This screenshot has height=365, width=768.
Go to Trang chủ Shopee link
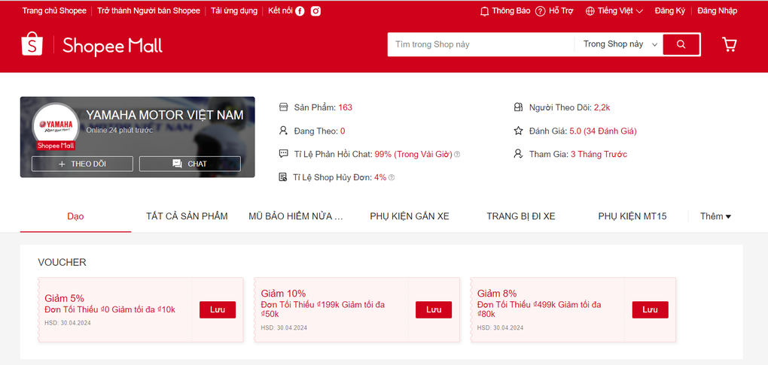pyautogui.click(x=54, y=11)
